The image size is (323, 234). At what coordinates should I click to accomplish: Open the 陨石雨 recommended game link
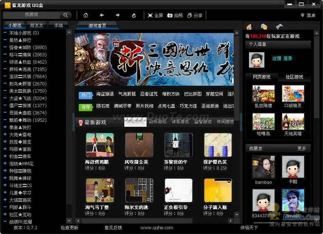click(103, 106)
